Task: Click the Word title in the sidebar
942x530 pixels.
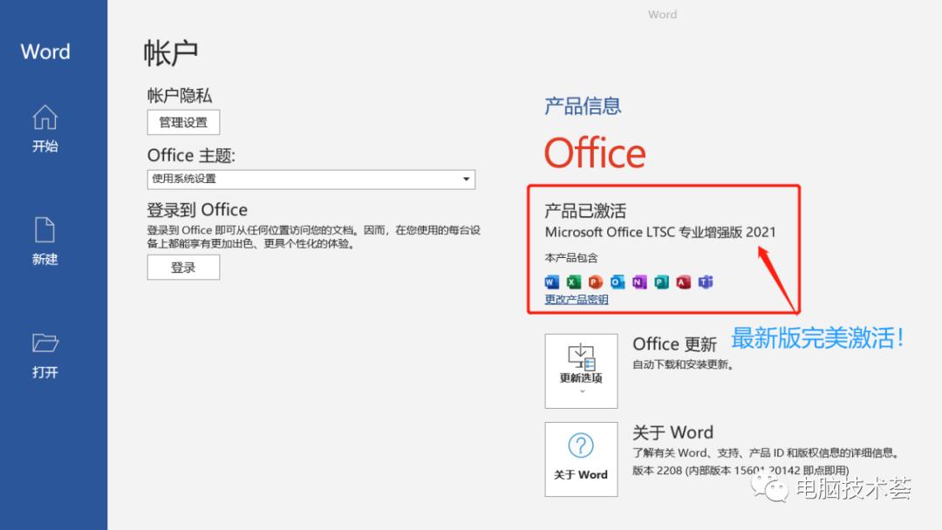Action: (x=45, y=51)
